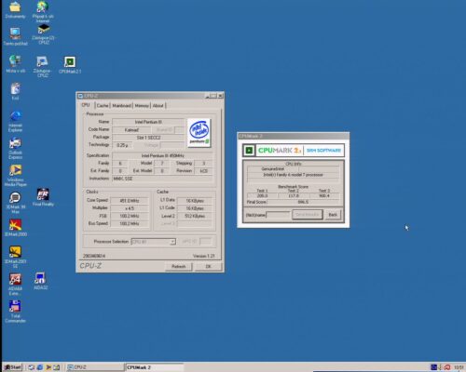Select the CPUMark2.1 desktop icon

click(x=70, y=65)
